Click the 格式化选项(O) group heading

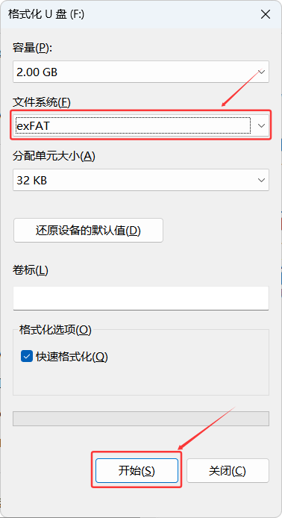(x=55, y=330)
